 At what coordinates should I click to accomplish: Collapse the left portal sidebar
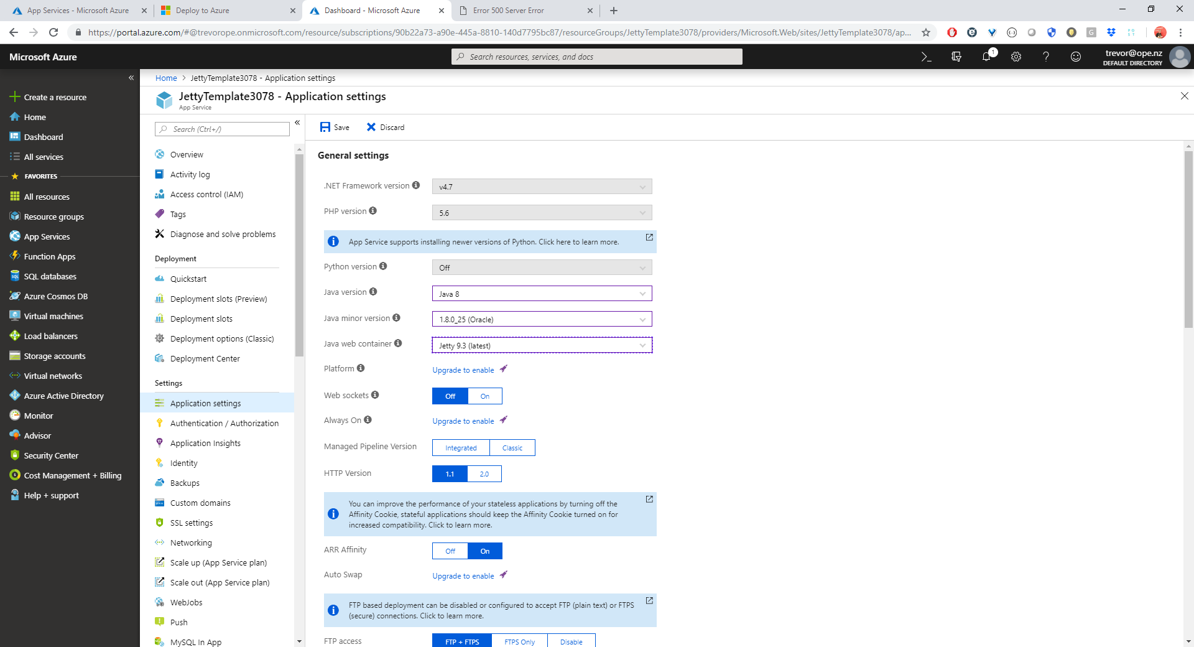pos(131,78)
